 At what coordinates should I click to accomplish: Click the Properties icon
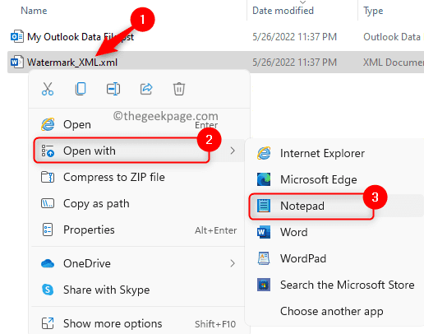pyautogui.click(x=48, y=230)
